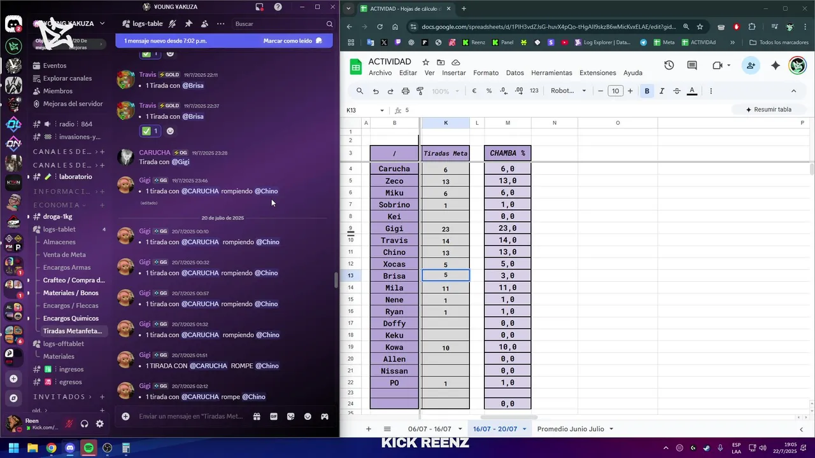Show member list icon in Discord header

point(204,24)
